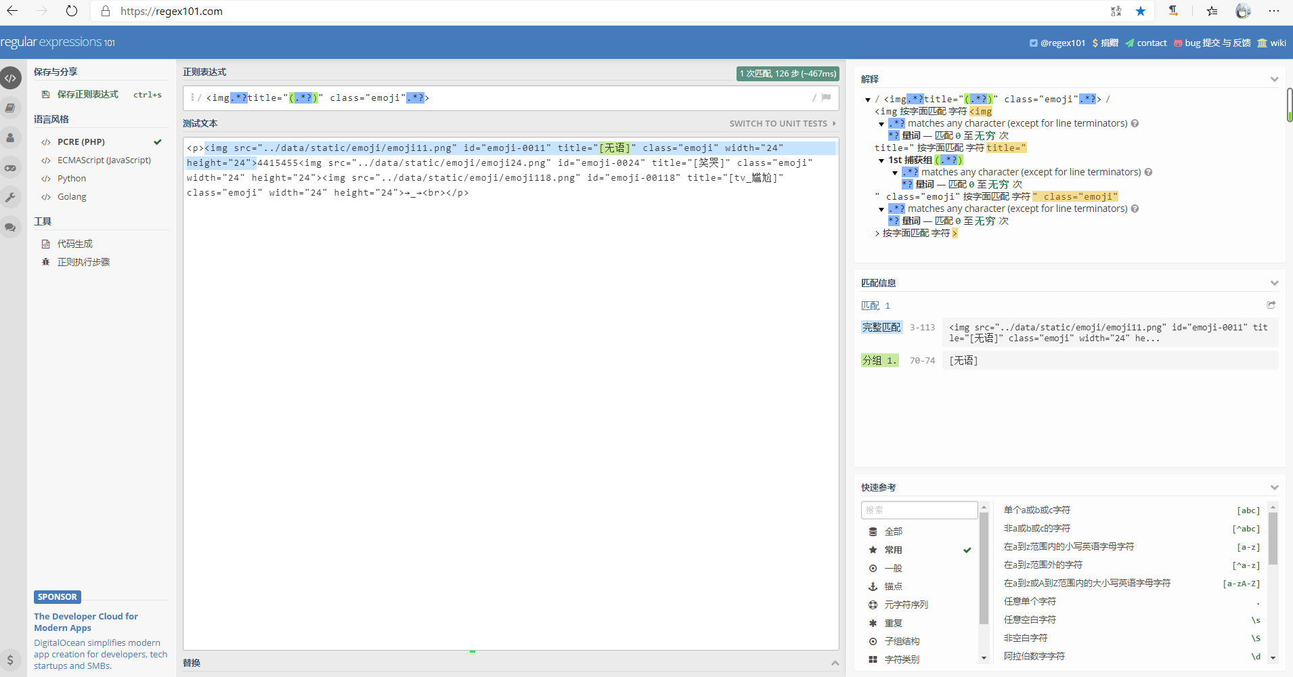Select the Python flavor

click(x=72, y=179)
